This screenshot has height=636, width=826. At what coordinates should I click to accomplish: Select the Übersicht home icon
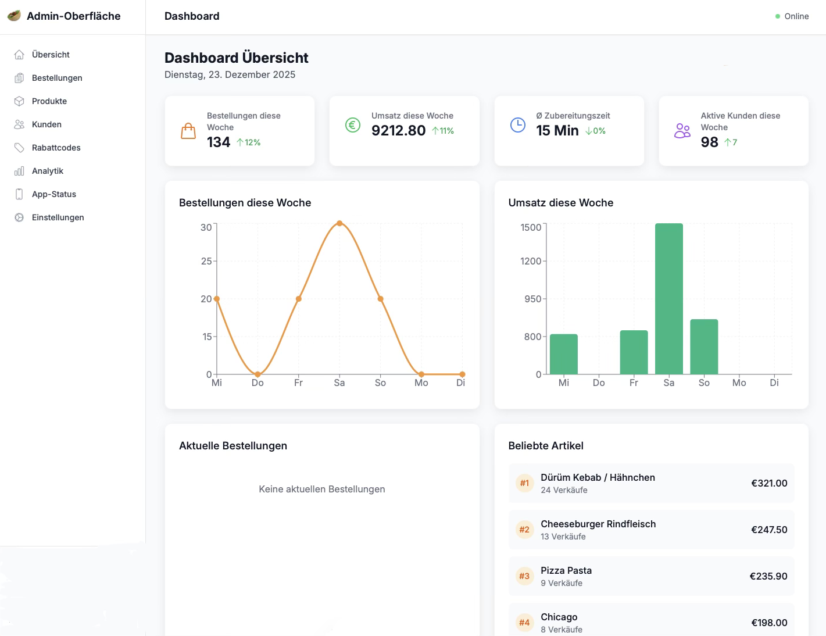coord(19,54)
